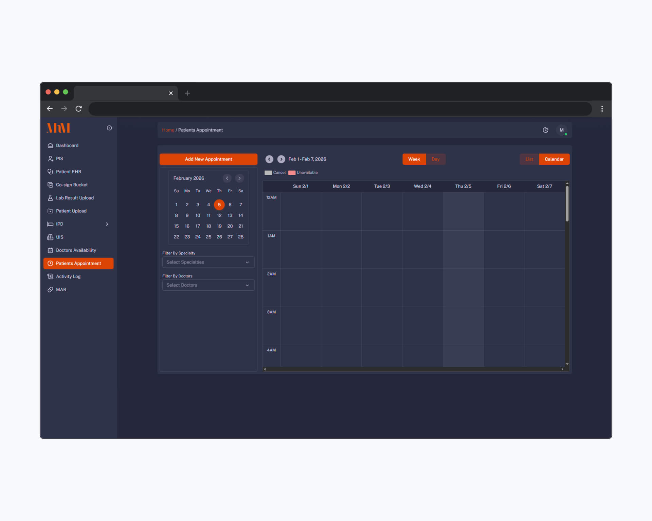Open Lab Result Upload page
The height and width of the screenshot is (521, 652).
(x=74, y=198)
